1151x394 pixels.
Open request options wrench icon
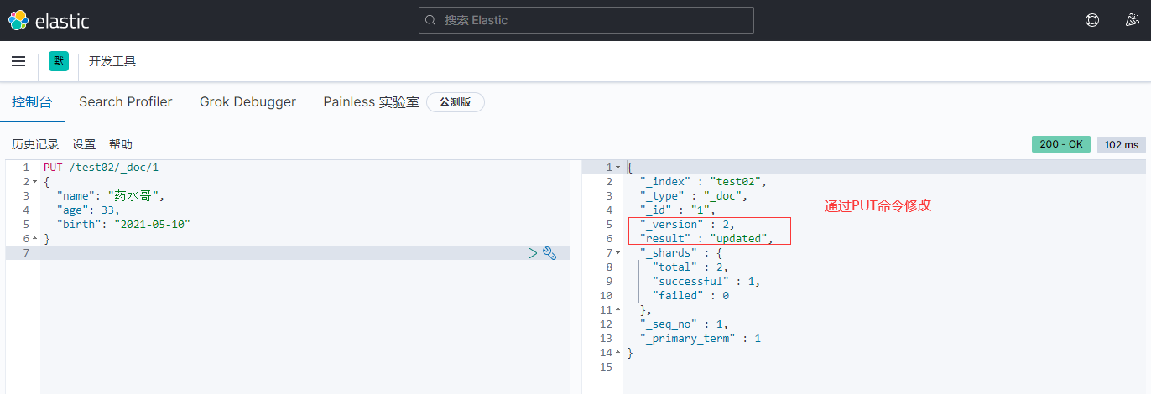click(549, 252)
